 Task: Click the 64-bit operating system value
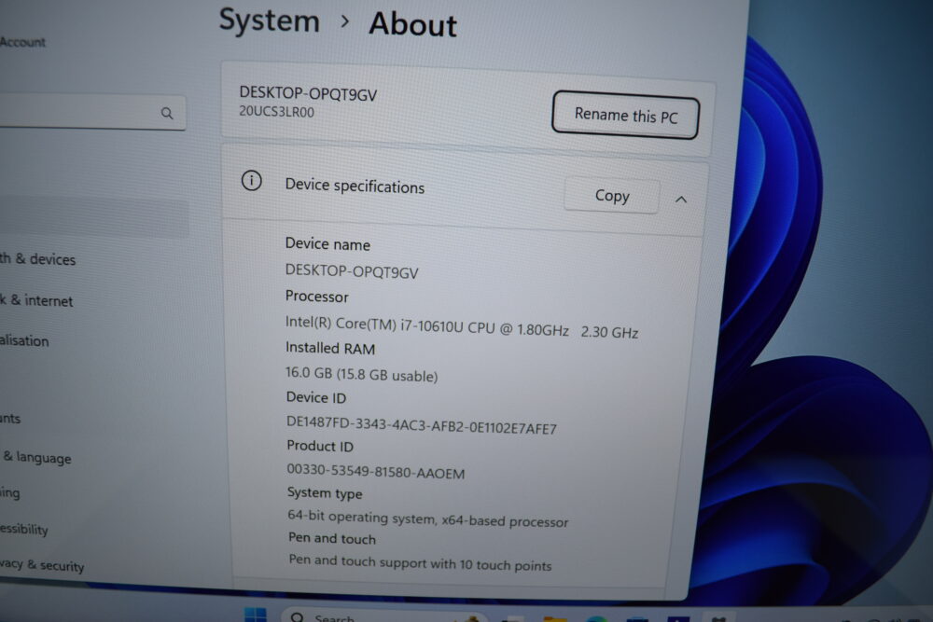tap(428, 518)
